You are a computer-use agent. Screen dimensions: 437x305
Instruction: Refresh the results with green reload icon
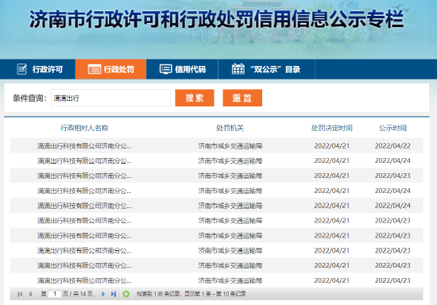(126, 294)
